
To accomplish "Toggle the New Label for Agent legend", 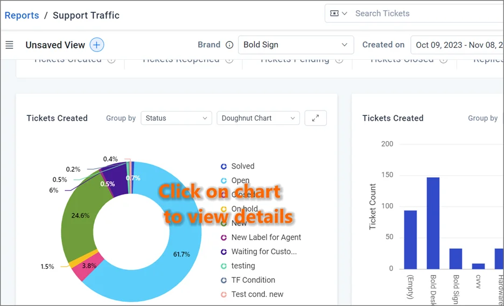I will (x=261, y=238).
